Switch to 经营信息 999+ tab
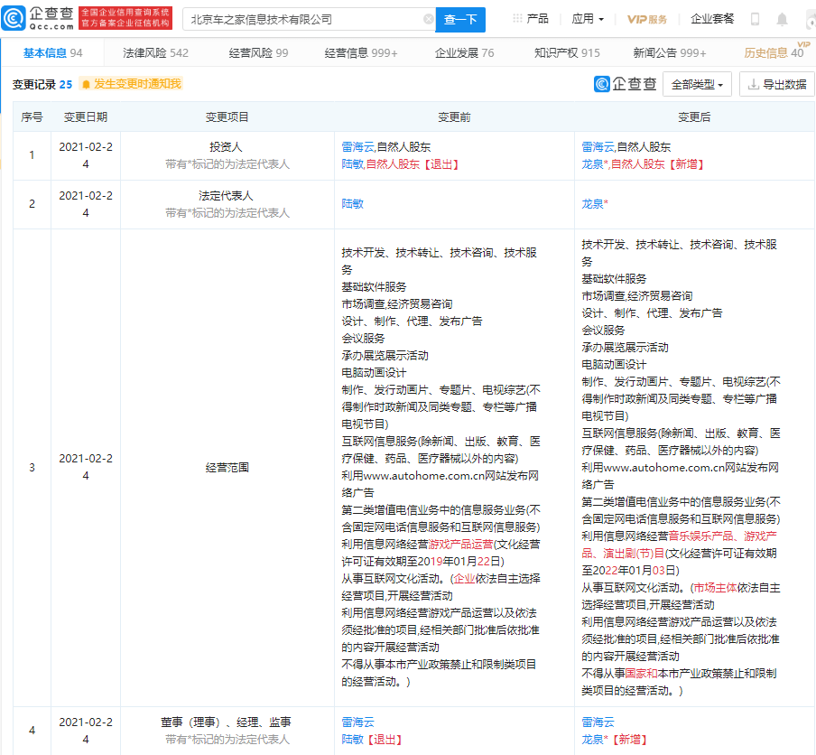 pos(361,53)
